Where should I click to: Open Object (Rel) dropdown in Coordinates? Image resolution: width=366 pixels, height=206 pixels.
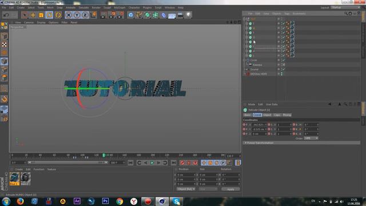(186, 189)
